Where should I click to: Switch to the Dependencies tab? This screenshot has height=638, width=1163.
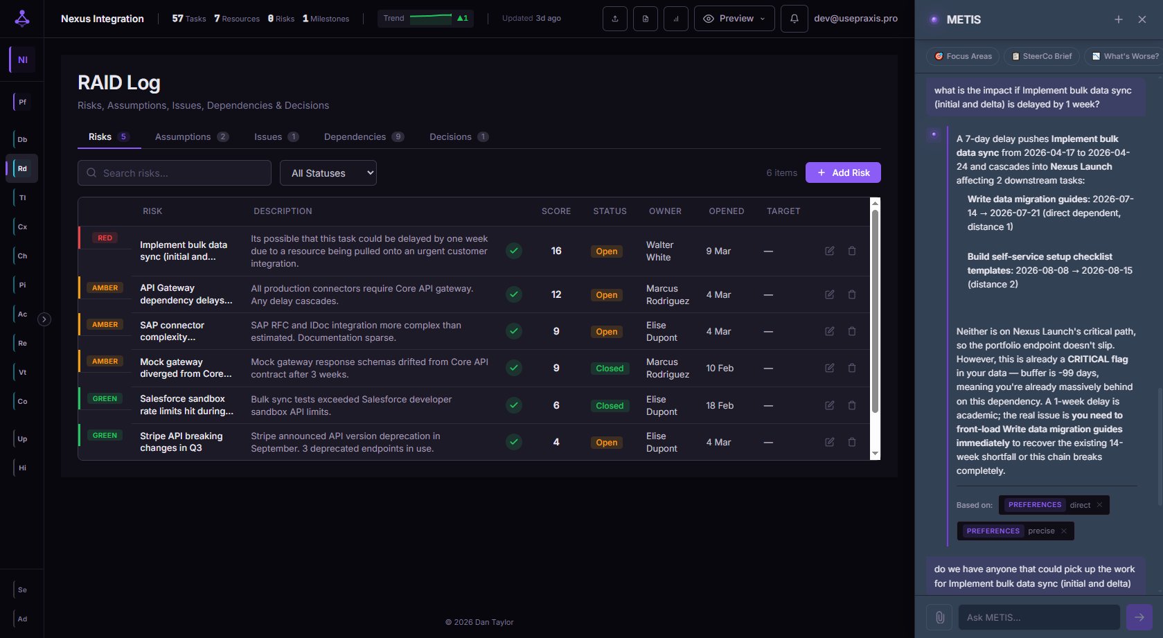pos(355,136)
